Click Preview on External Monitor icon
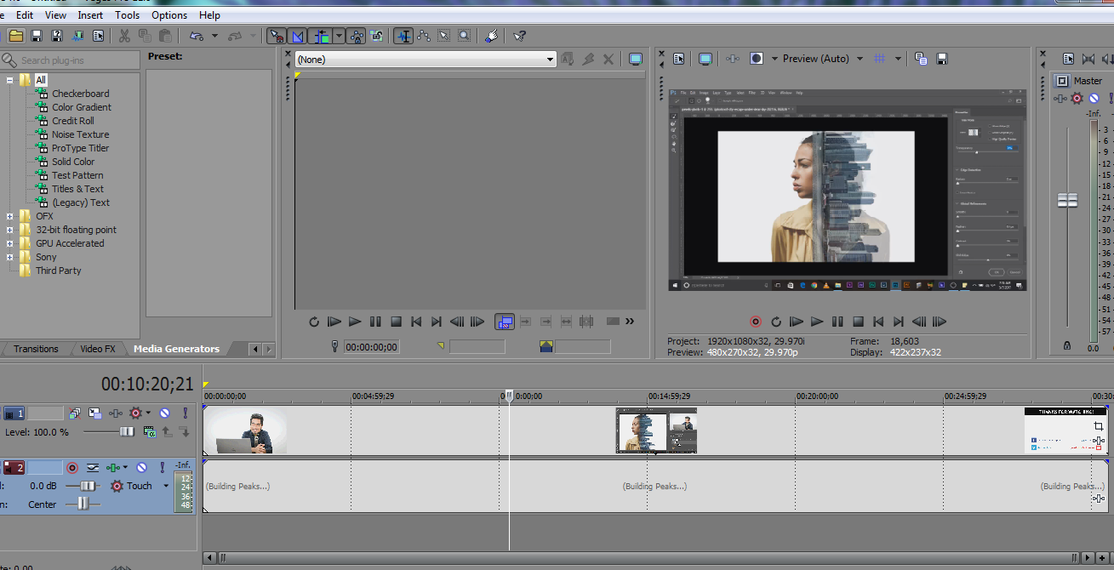 (706, 59)
